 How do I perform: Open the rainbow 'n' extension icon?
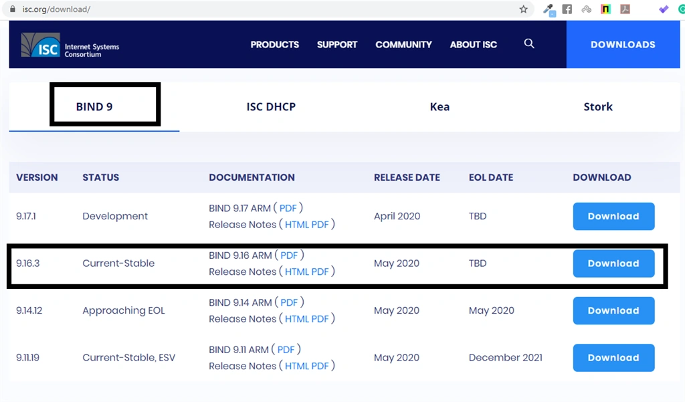pos(605,9)
